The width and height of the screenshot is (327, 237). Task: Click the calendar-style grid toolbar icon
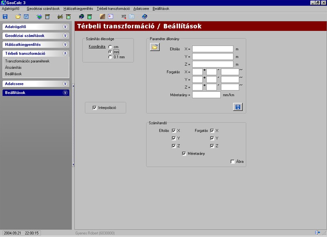(x=110, y=16)
